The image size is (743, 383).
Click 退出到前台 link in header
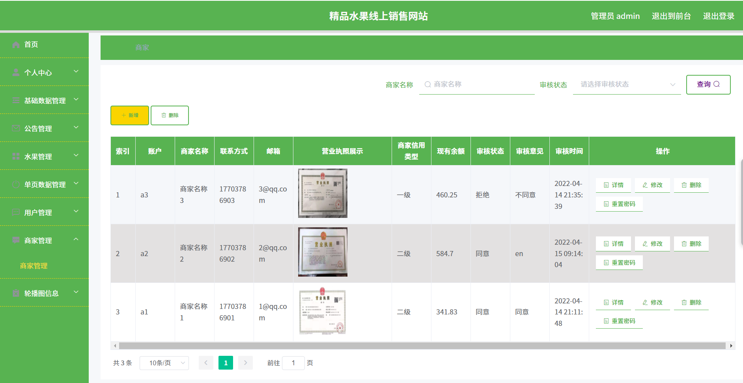(x=671, y=16)
